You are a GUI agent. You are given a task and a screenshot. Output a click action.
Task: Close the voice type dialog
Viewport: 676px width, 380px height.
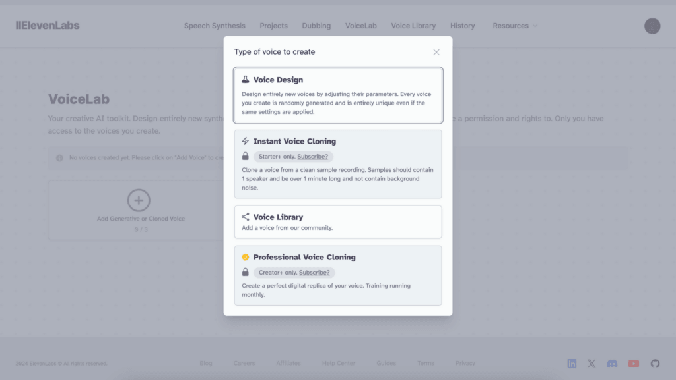(x=436, y=51)
